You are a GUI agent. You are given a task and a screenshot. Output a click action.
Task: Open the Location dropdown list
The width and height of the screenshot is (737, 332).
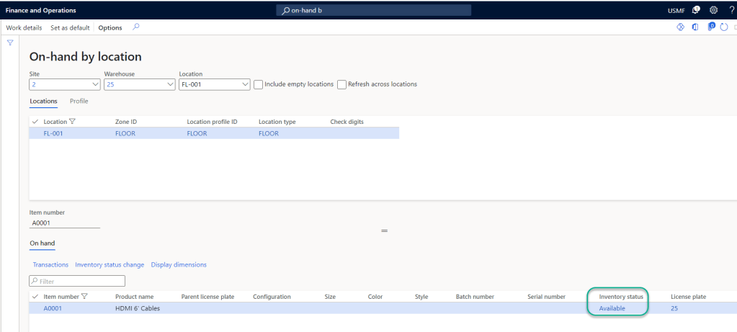(246, 84)
